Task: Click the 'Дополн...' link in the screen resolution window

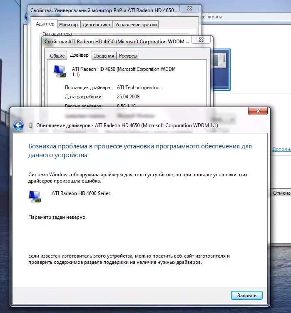Action: (x=281, y=149)
